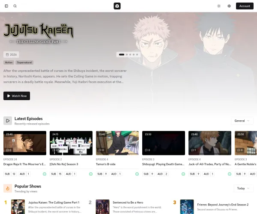Toggle the sidebar panel icon

coord(6,6)
